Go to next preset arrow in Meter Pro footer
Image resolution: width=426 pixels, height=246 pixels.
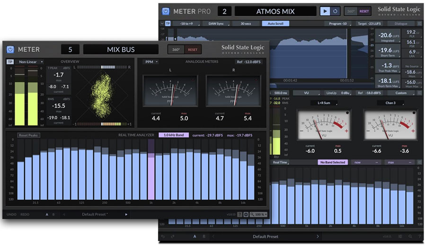(318, 237)
